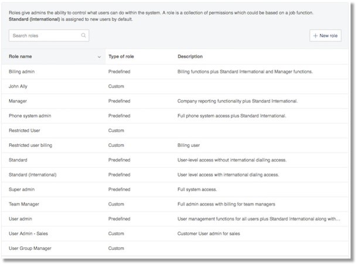
Task: Open the User Admin - Sales role
Action: 28,233
